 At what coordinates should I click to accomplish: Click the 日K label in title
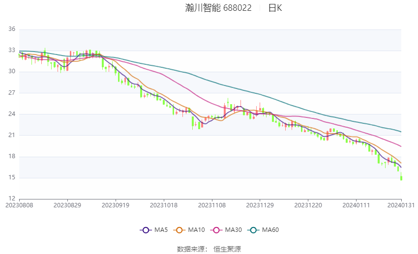coord(275,8)
